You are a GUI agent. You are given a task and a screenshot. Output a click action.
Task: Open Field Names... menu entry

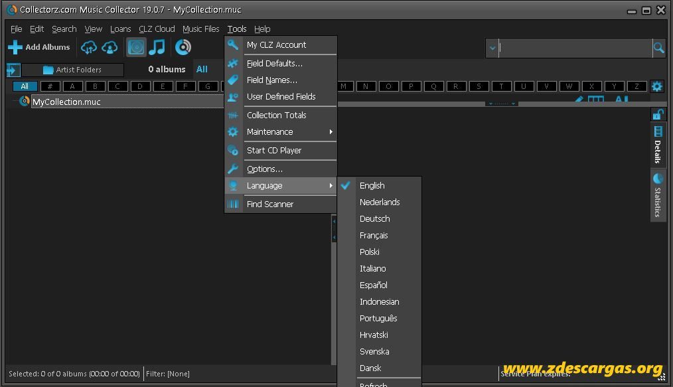tap(281, 80)
